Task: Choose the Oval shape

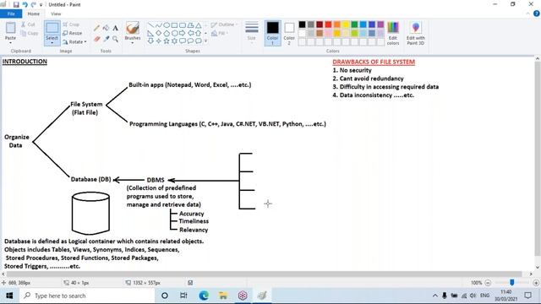Action: coord(167,25)
